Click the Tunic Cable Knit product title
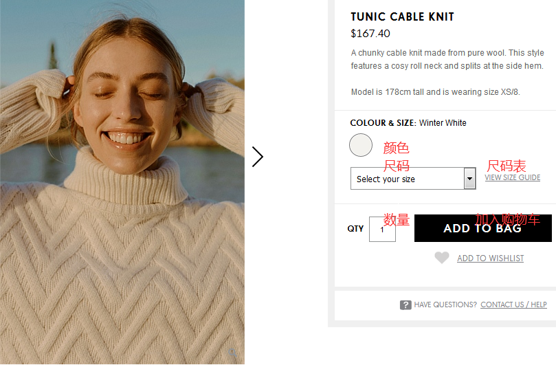Screen dimensions: 556x365 pos(402,16)
